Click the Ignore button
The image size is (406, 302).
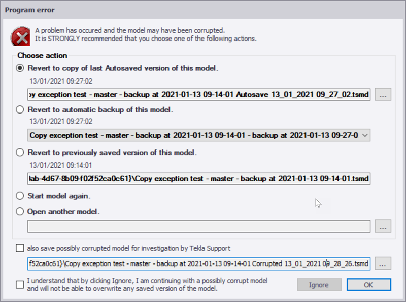[x=319, y=285]
